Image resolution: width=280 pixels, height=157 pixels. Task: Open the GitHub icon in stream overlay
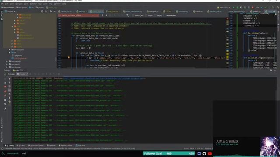click(204, 154)
